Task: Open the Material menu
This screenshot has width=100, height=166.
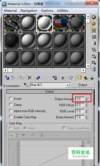Action: coord(10,11)
